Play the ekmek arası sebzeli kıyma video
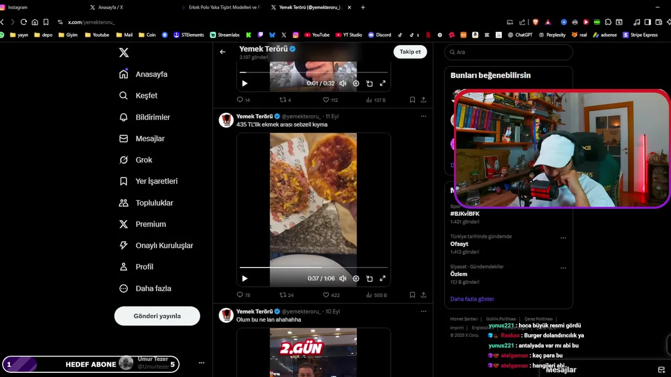The width and height of the screenshot is (671, 377). (244, 279)
